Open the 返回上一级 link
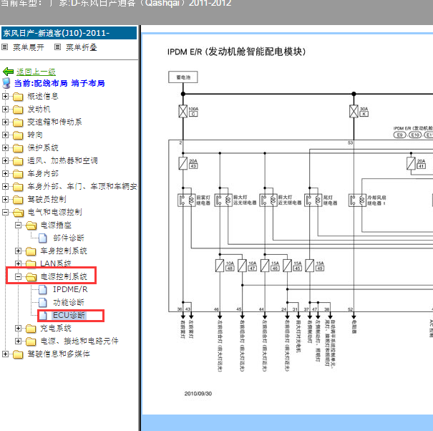Viewport: 433px width, 431px height. click(x=36, y=72)
